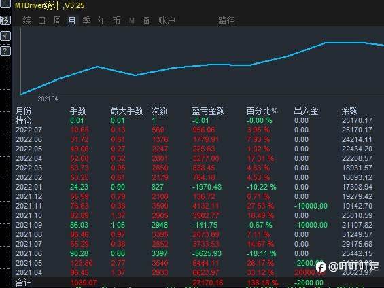Click the 盈亏金额 column header

[208, 111]
